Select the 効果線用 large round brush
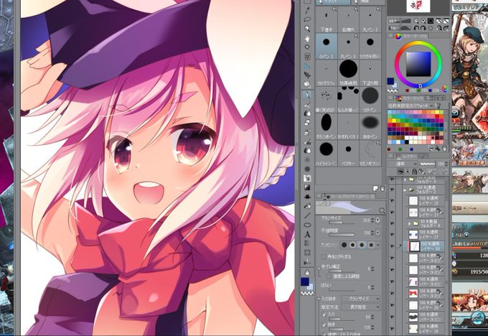 point(348,73)
